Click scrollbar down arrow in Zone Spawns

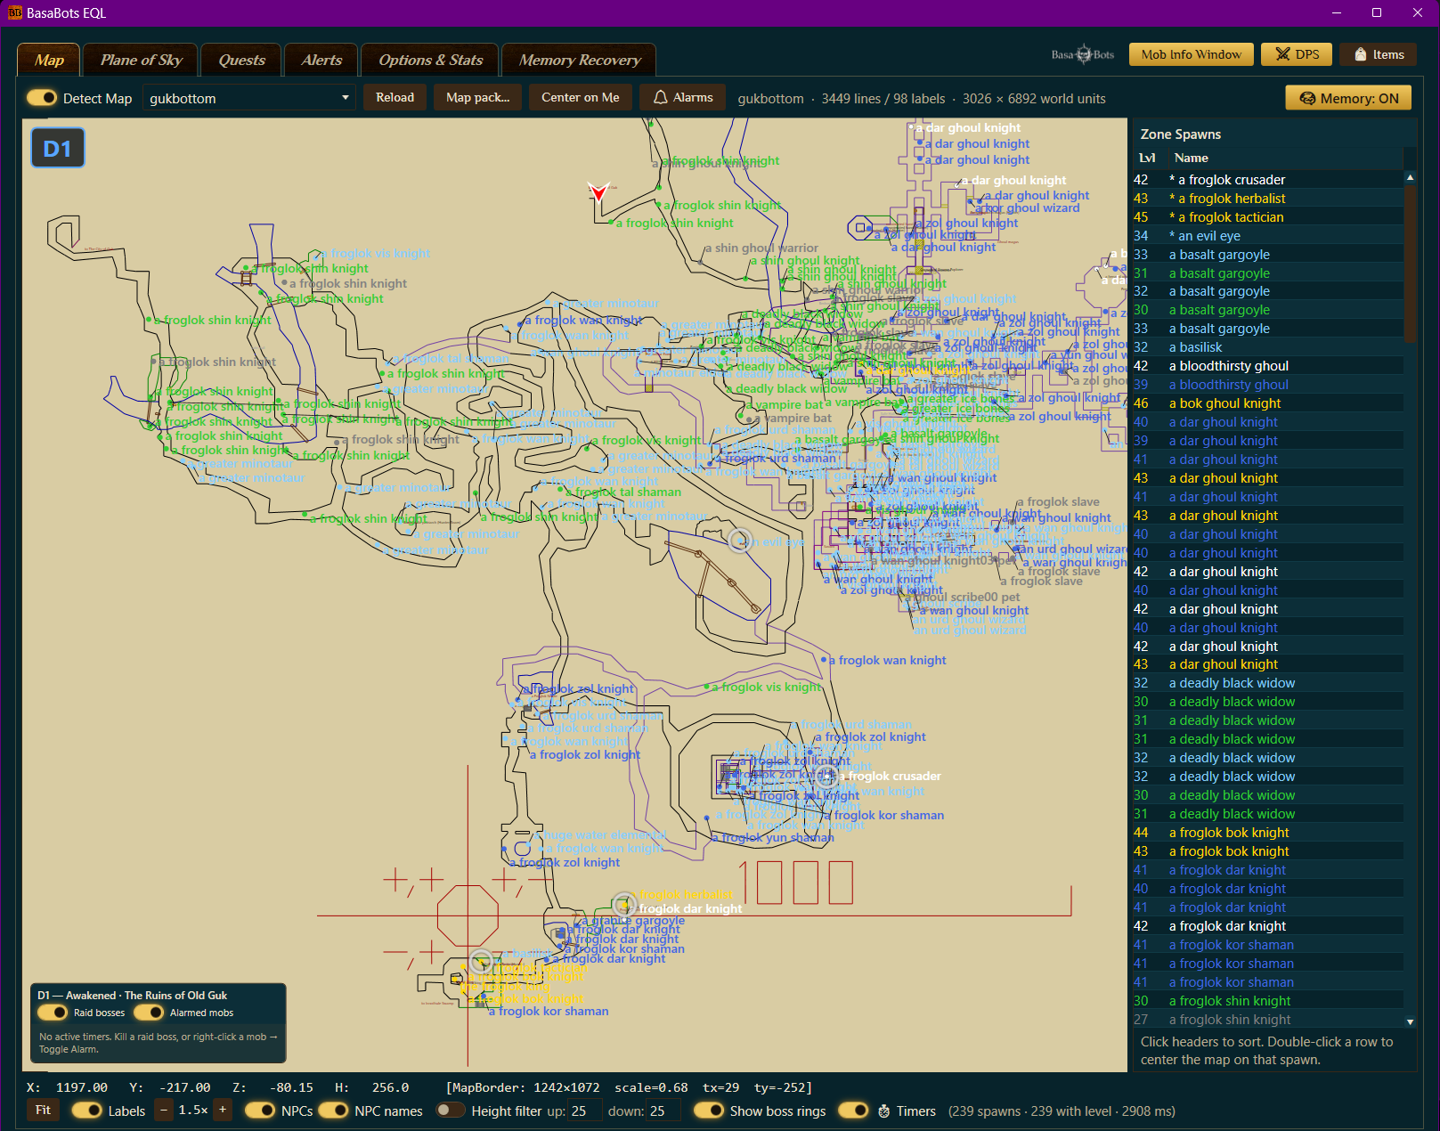(1410, 1021)
